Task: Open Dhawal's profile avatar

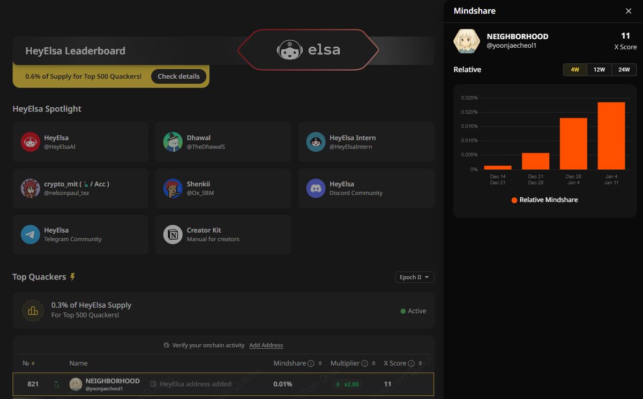Action: pyautogui.click(x=173, y=142)
